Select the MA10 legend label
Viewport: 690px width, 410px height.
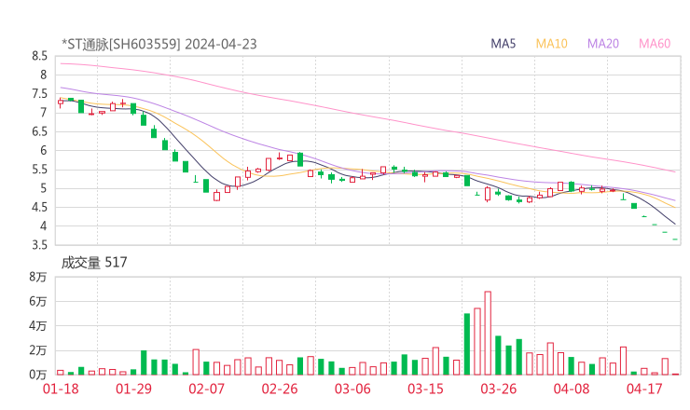tap(551, 44)
